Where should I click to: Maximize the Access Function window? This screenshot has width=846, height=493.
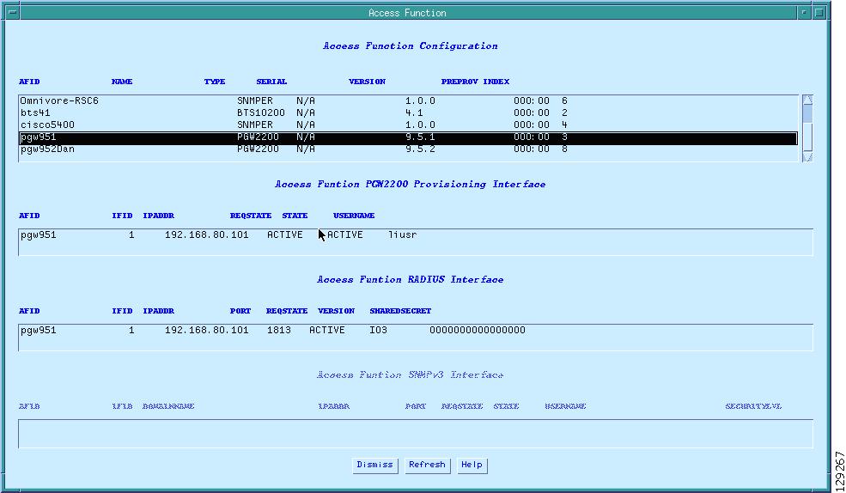[819, 12]
